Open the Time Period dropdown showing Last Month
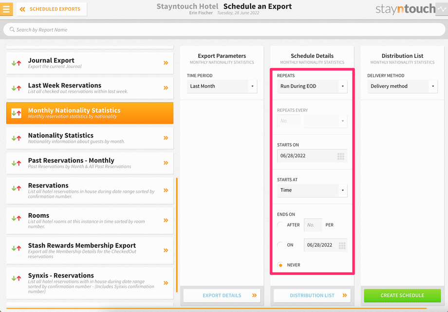The height and width of the screenshot is (312, 448). [222, 86]
